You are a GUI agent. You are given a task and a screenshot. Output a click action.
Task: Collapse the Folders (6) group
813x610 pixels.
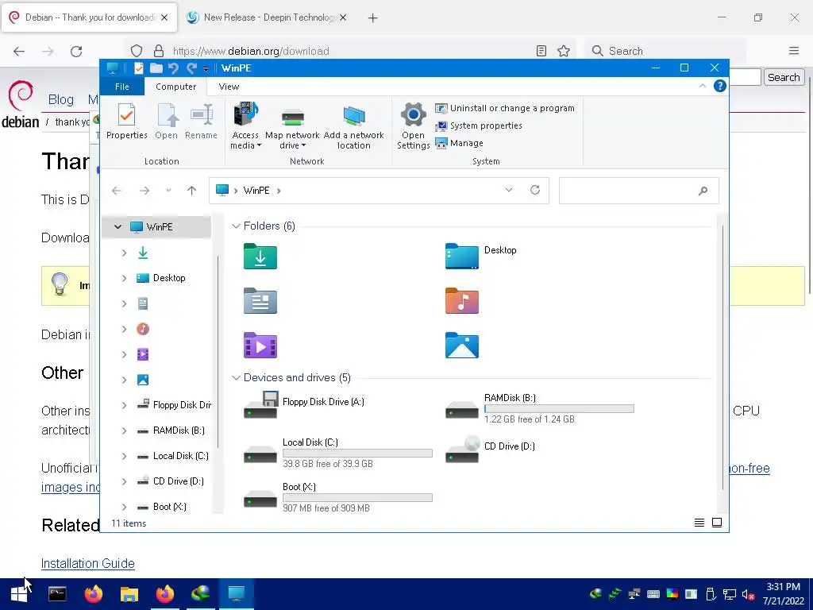click(236, 226)
